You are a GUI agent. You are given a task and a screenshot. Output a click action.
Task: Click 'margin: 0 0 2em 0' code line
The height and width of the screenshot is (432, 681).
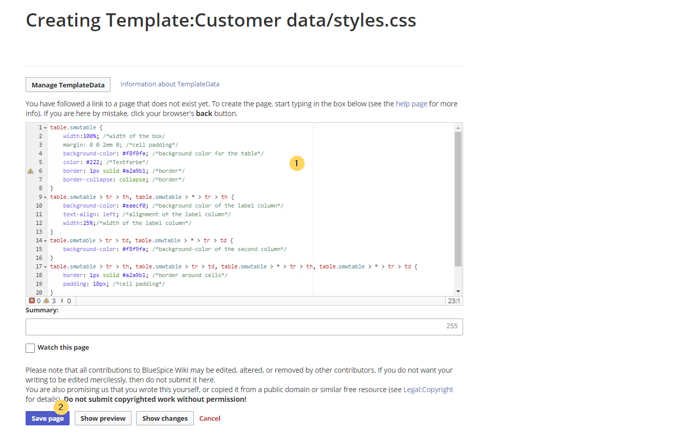91,145
